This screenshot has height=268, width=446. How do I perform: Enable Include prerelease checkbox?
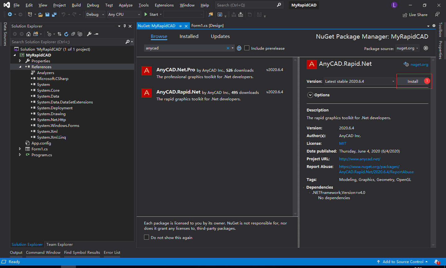[x=247, y=48]
